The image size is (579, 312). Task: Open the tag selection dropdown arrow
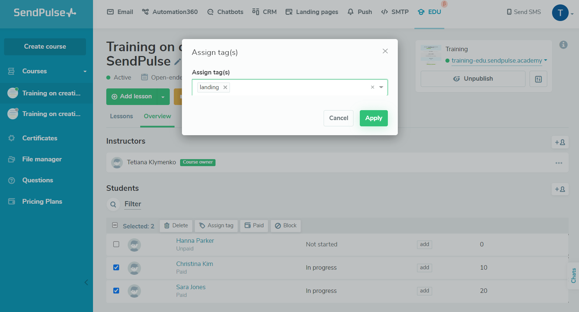pos(381,87)
